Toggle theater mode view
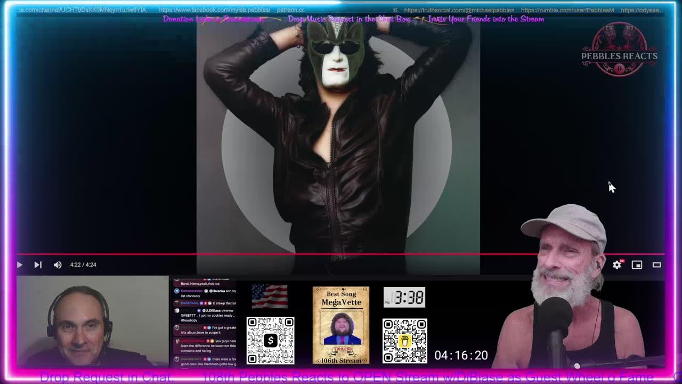Screen dimensions: 682x384 656,265
